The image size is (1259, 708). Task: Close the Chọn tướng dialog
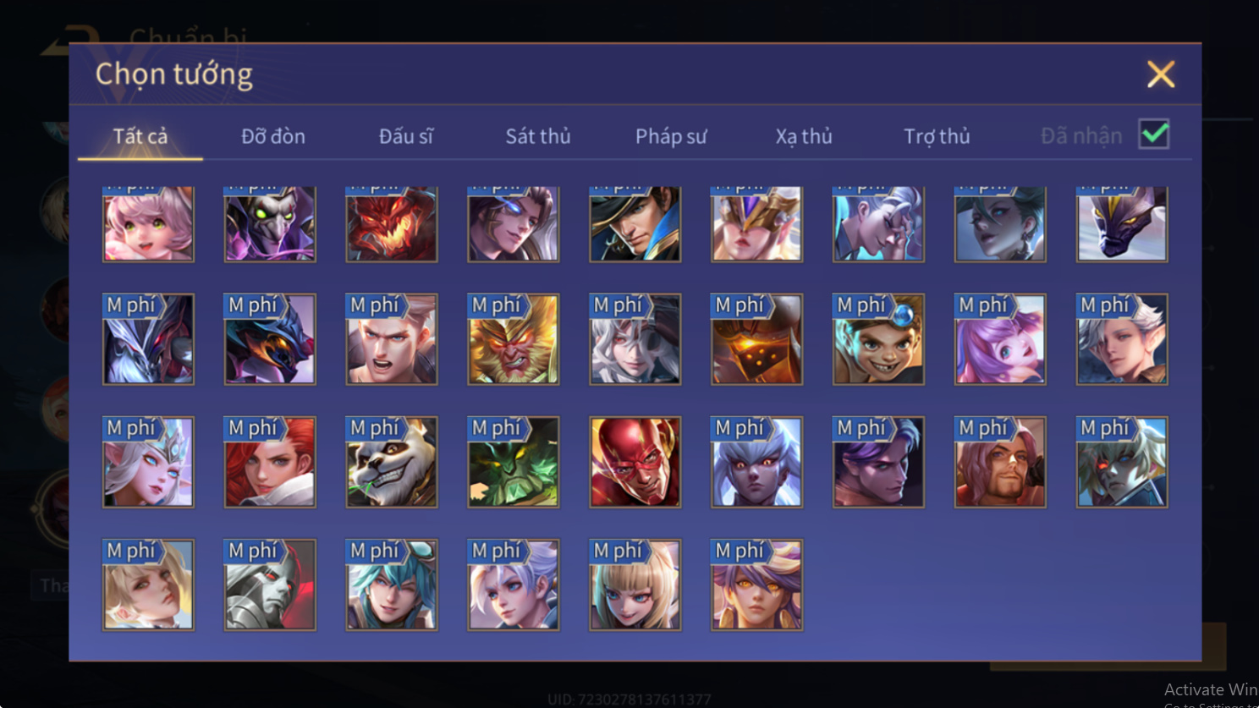(x=1161, y=74)
